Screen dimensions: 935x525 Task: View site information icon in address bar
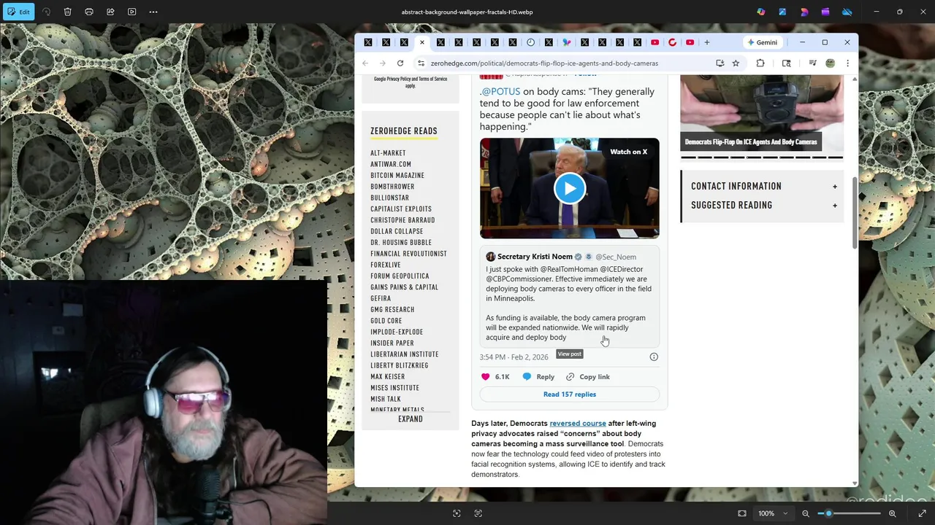coord(421,63)
